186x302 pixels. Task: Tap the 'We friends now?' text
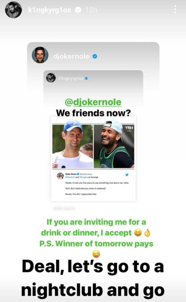(x=93, y=113)
